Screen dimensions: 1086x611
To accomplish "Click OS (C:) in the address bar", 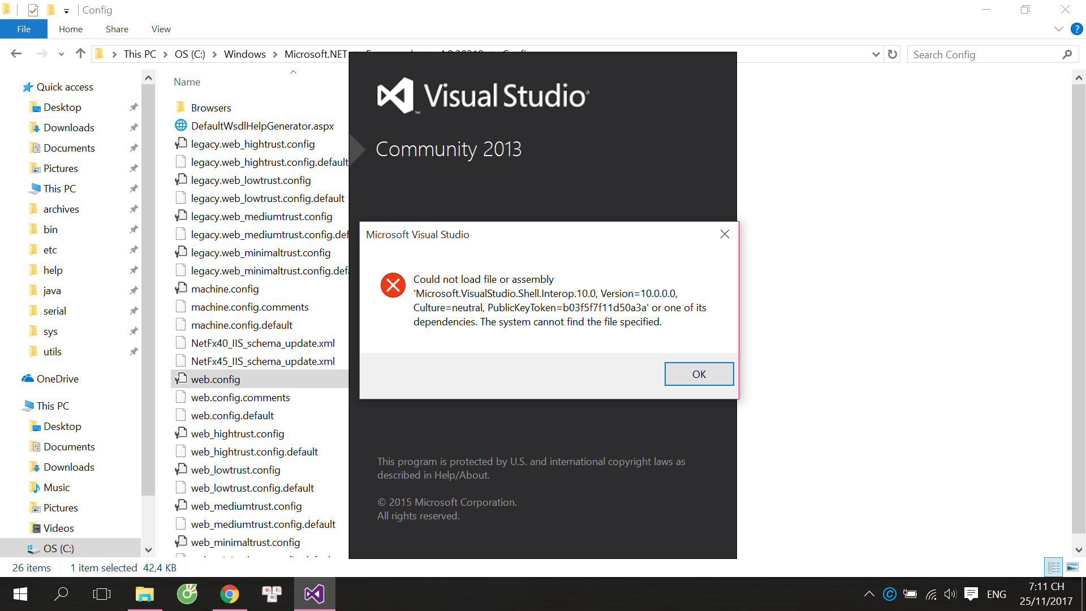I will click(190, 54).
